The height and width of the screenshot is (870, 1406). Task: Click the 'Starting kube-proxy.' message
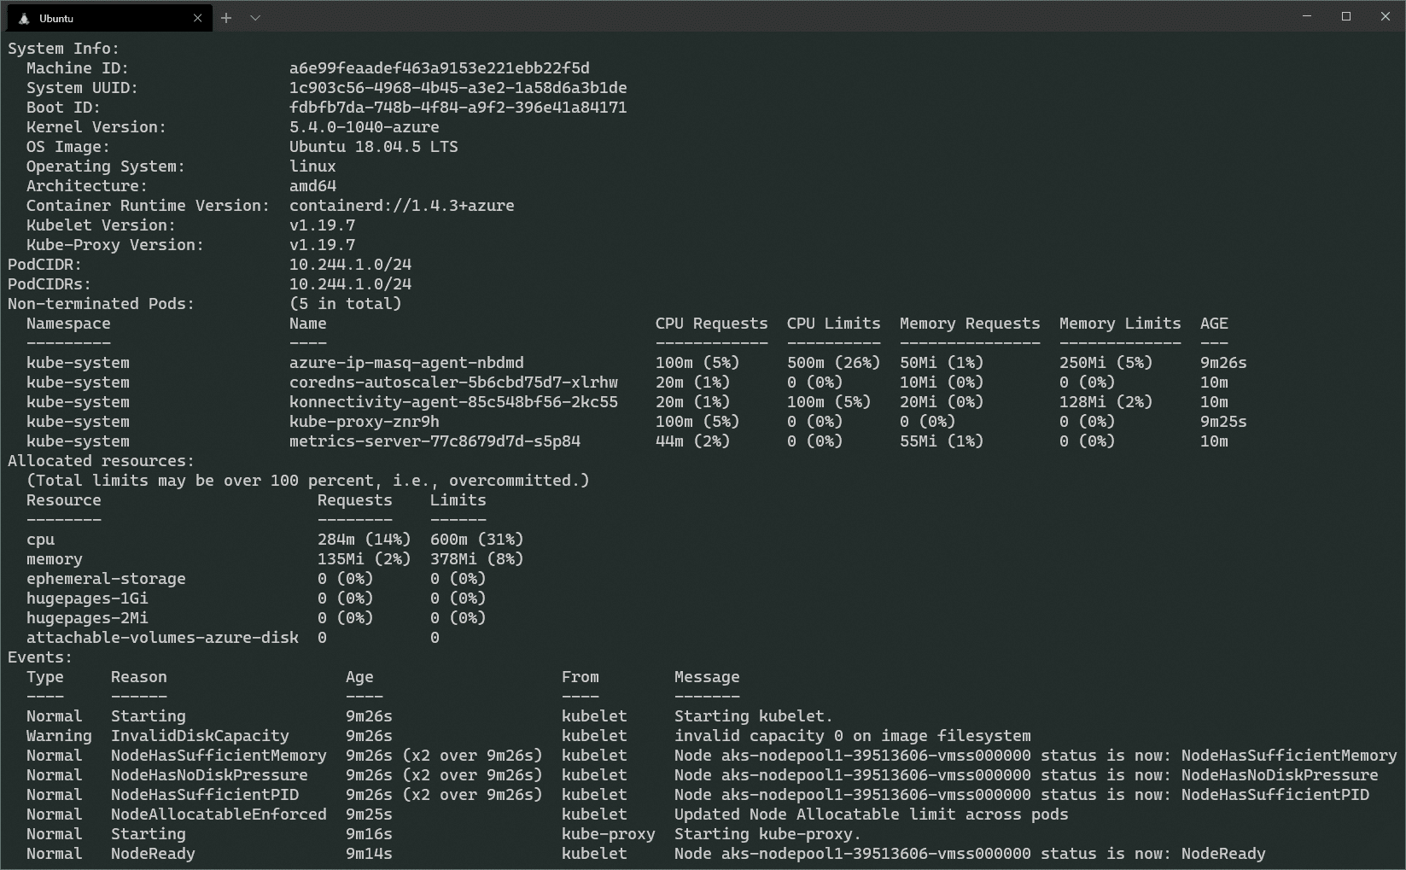767,834
